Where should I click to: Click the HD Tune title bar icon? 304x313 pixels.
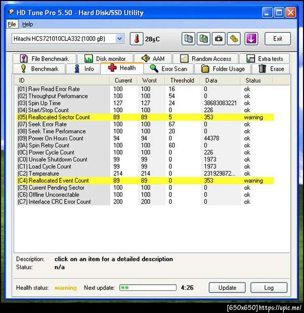[x=11, y=12]
